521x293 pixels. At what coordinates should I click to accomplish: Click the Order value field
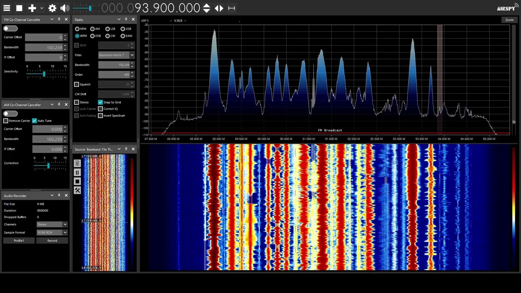(x=114, y=74)
